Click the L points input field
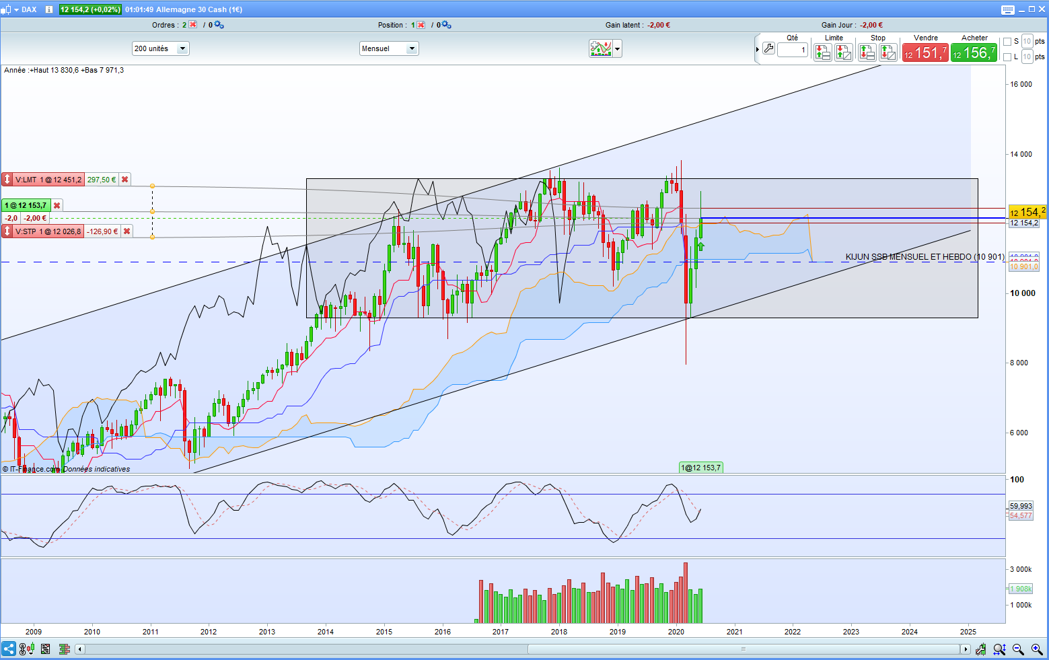This screenshot has width=1049, height=660. pyautogui.click(x=1027, y=57)
